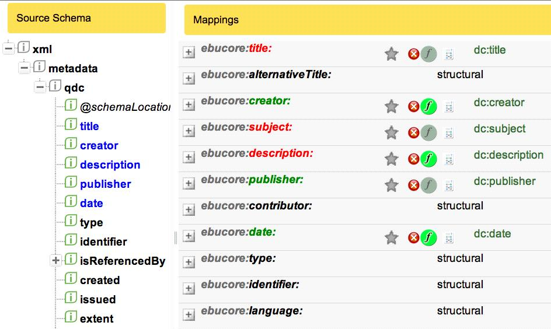The height and width of the screenshot is (329, 551).
Task: Click the info icon next to publisher
Action: pos(71,182)
